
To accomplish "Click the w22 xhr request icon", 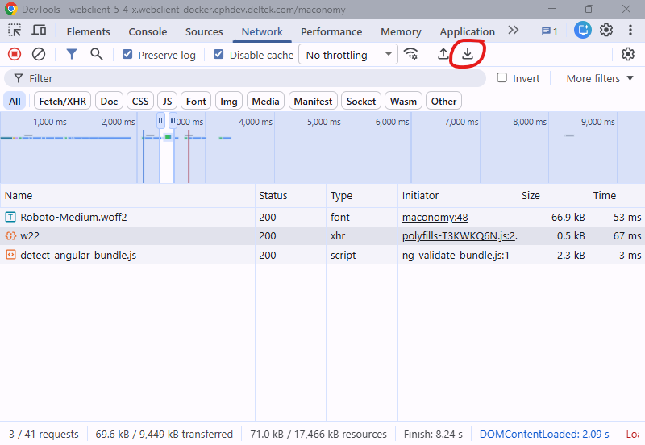I will (10, 235).
